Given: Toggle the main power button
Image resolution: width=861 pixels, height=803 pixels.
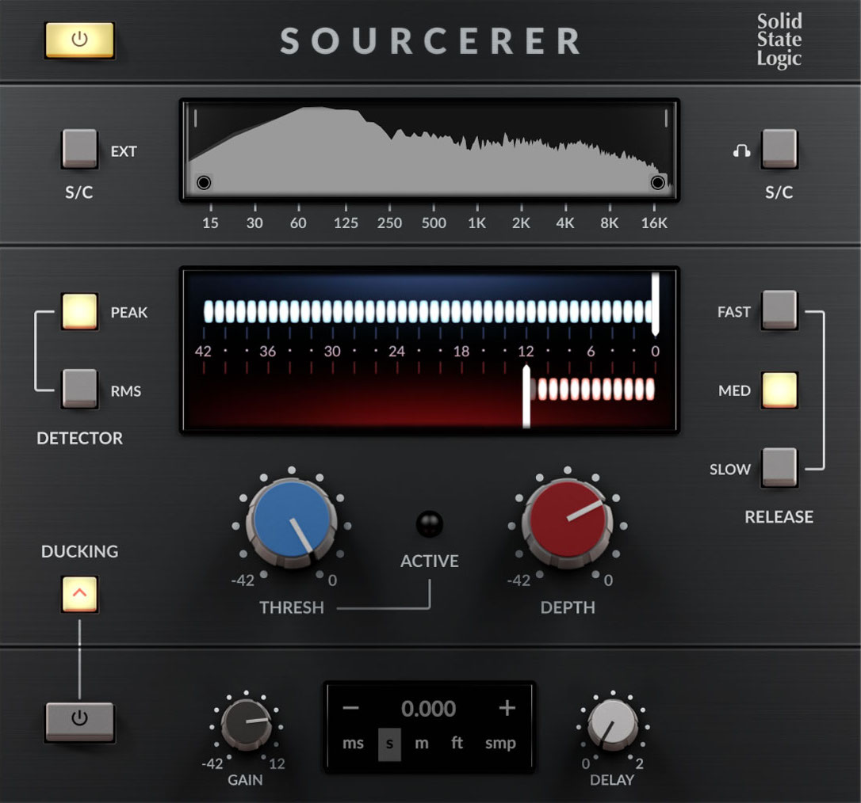Looking at the screenshot, I should 79,38.
